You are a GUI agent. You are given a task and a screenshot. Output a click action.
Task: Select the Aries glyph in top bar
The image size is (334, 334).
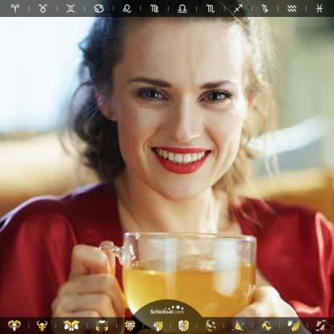(x=15, y=8)
